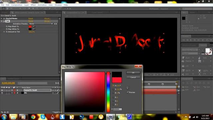Viewport: 213px width, 120px height.
Task: Click font size icon in Character panel
Action: [183, 58]
